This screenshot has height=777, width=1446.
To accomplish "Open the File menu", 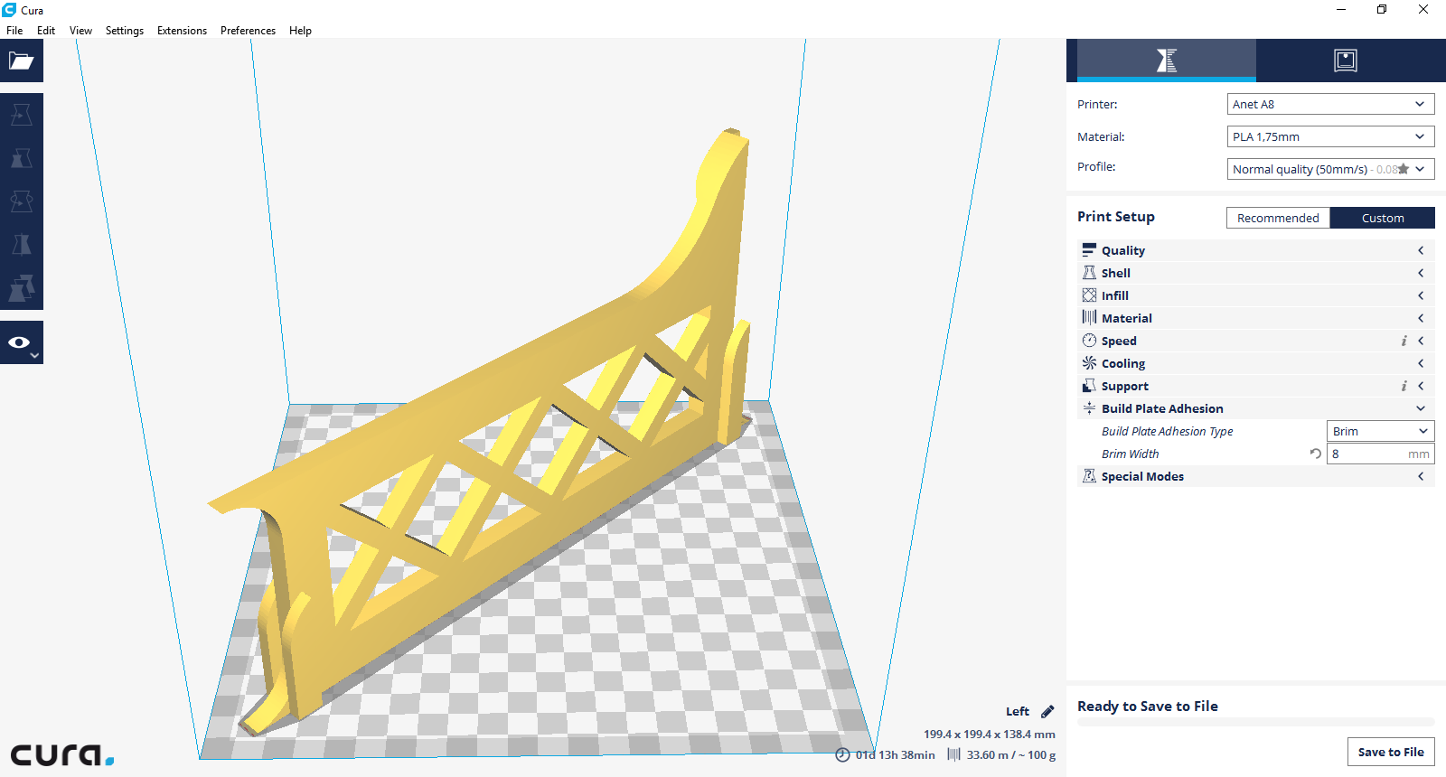I will coord(14,30).
